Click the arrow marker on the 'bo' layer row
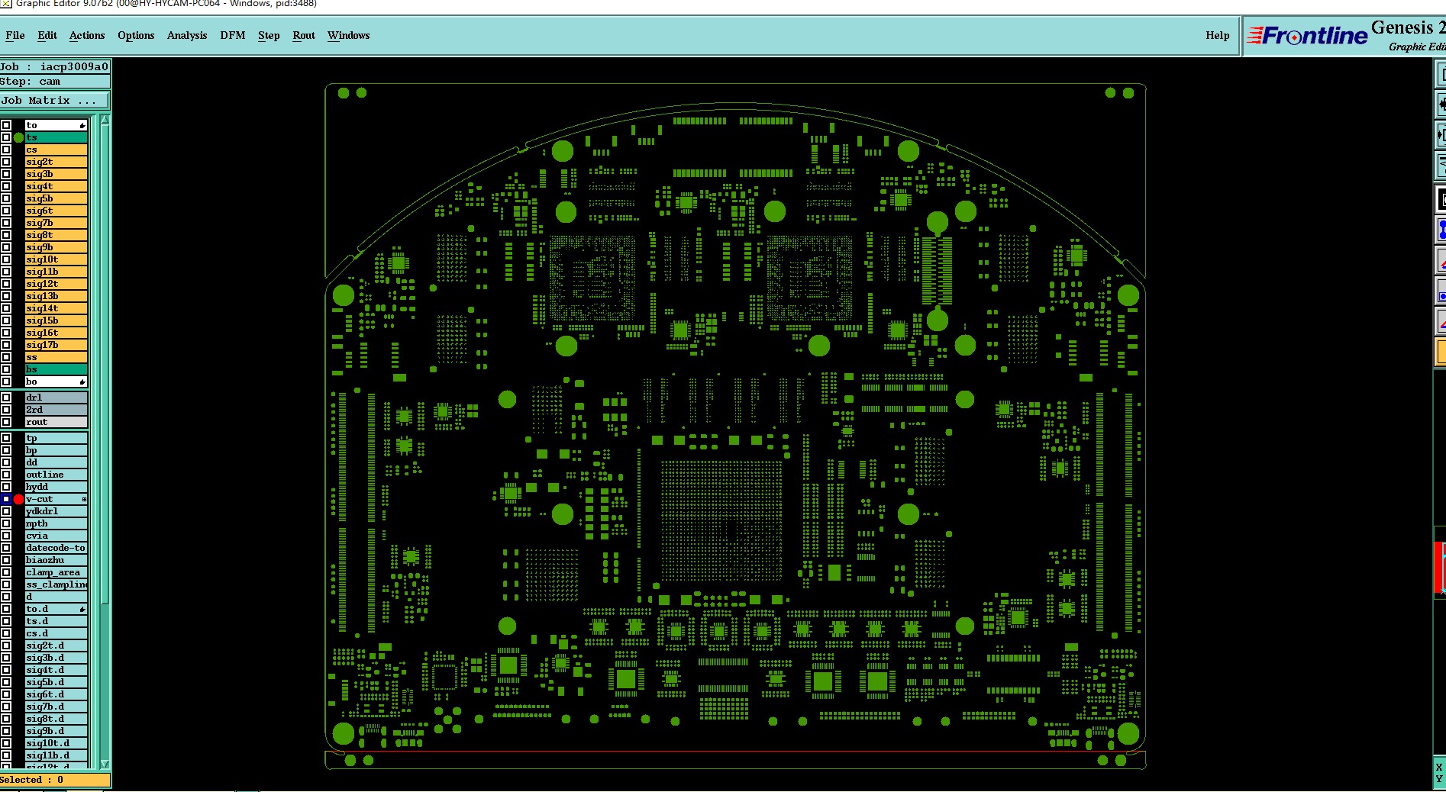This screenshot has width=1446, height=792. [x=82, y=382]
